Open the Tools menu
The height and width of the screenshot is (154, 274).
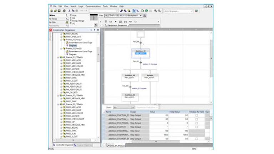point(105,6)
